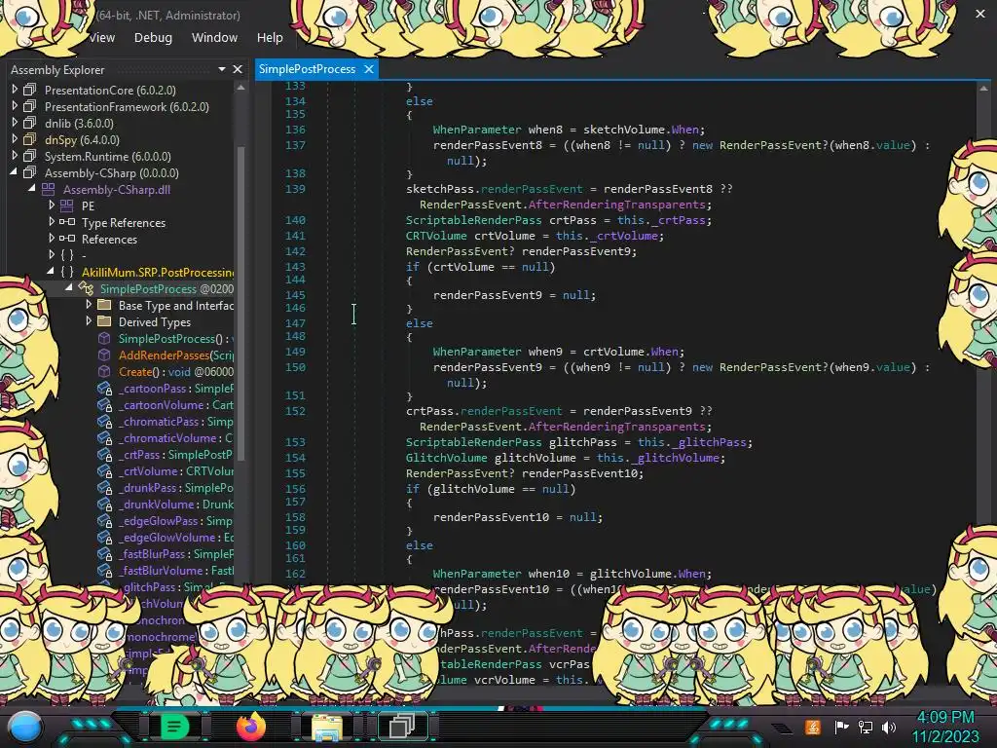Click the code editor scroll-up arrow

click(x=983, y=89)
